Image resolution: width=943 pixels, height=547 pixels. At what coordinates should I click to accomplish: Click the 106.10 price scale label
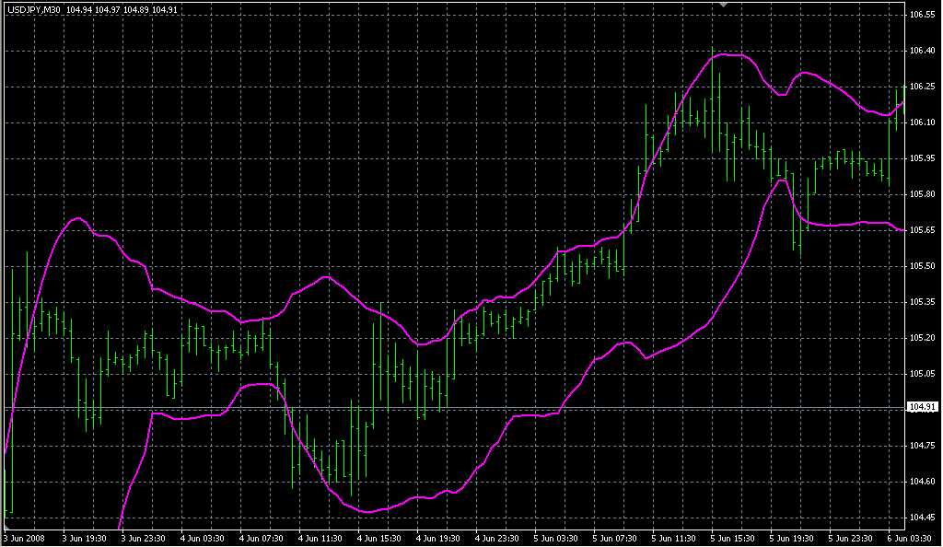coord(922,122)
